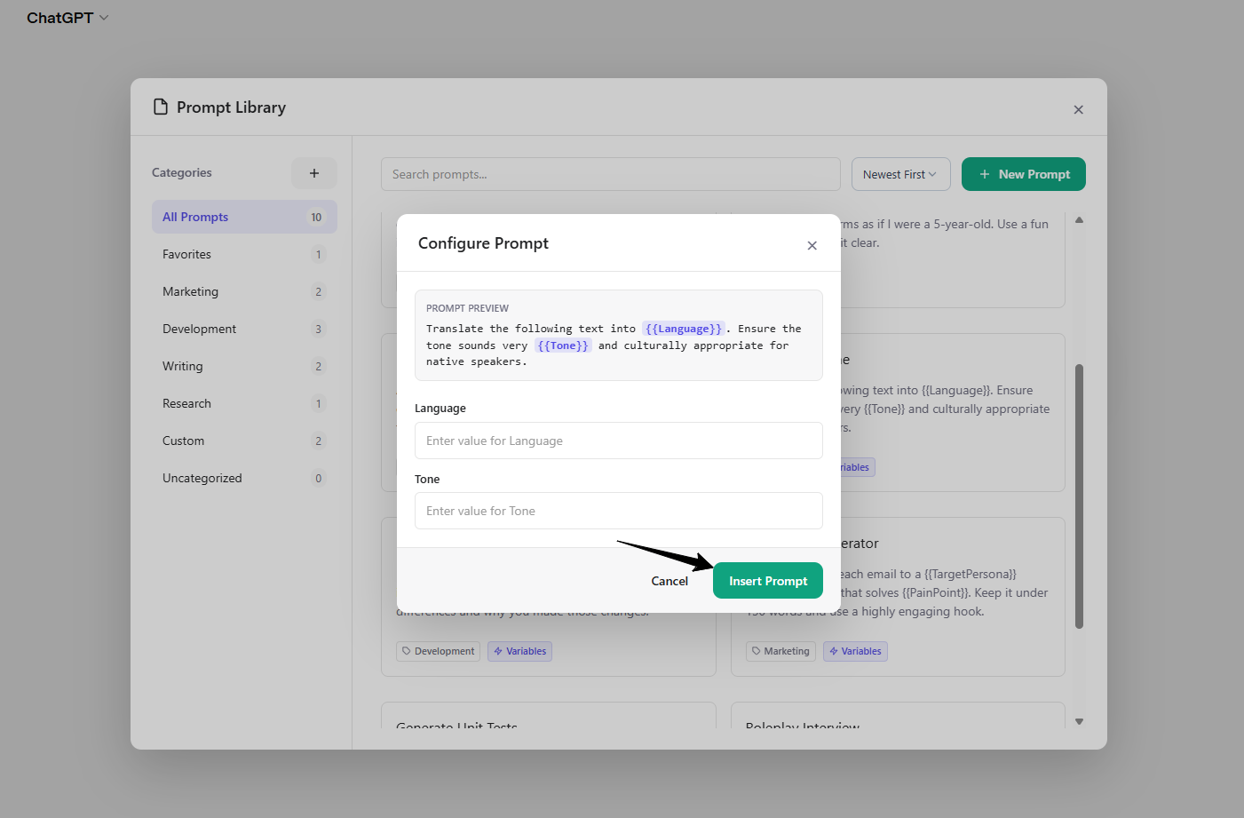Cancel the Configure Prompt dialog
The image size is (1244, 818).
tap(670, 581)
